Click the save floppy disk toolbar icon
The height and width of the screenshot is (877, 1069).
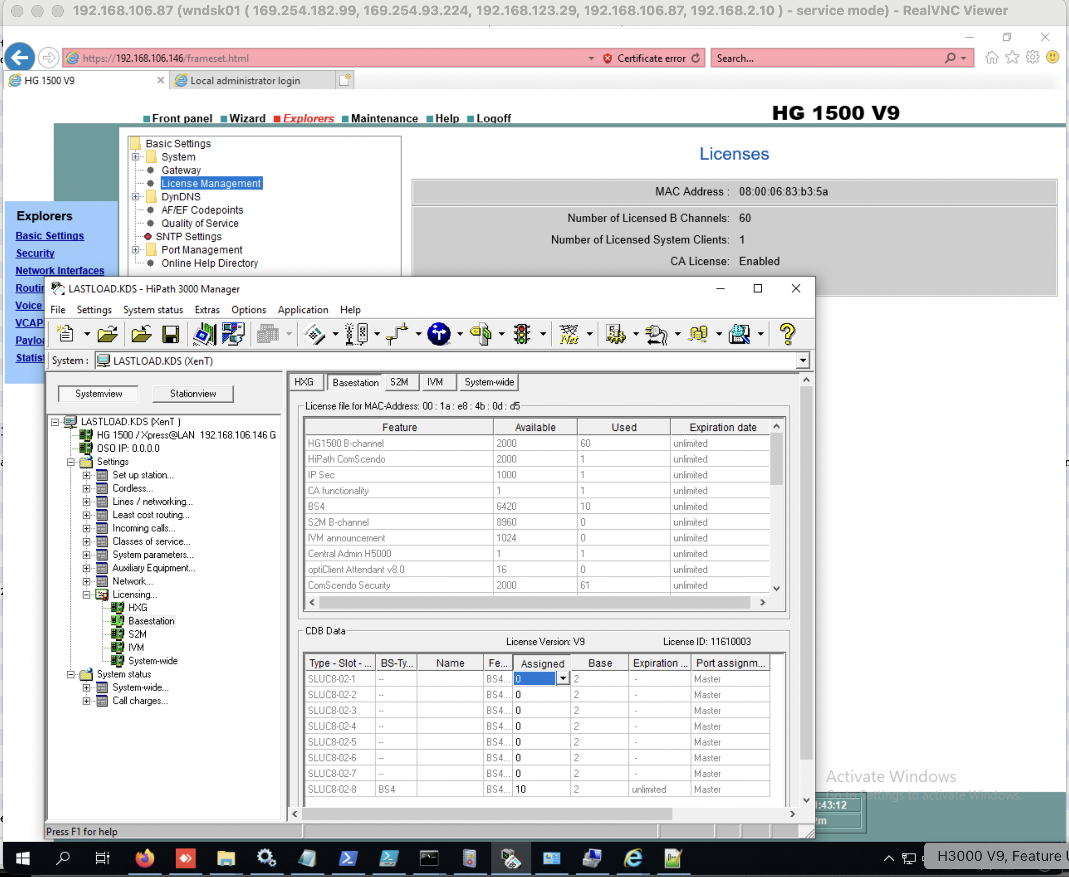click(x=171, y=334)
